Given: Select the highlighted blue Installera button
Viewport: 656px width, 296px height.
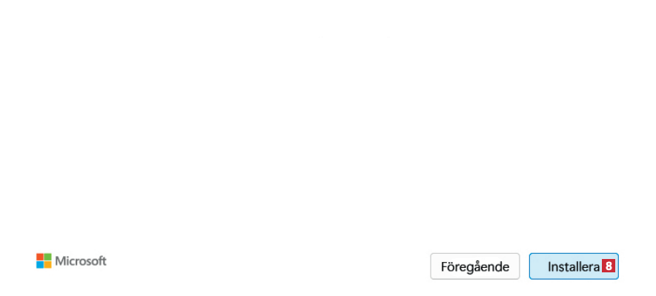Looking at the screenshot, I should pos(574,266).
